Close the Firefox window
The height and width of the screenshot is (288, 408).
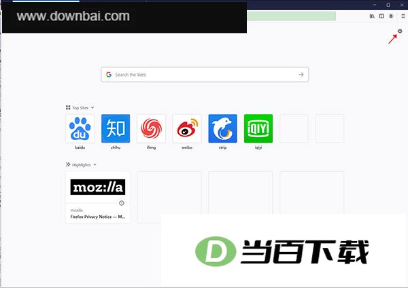pyautogui.click(x=402, y=5)
